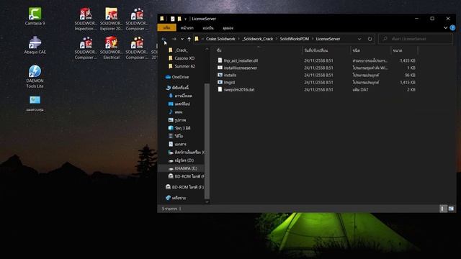The image size is (461, 259).
Task: Click the Properties quick access icon
Action: coord(173,19)
